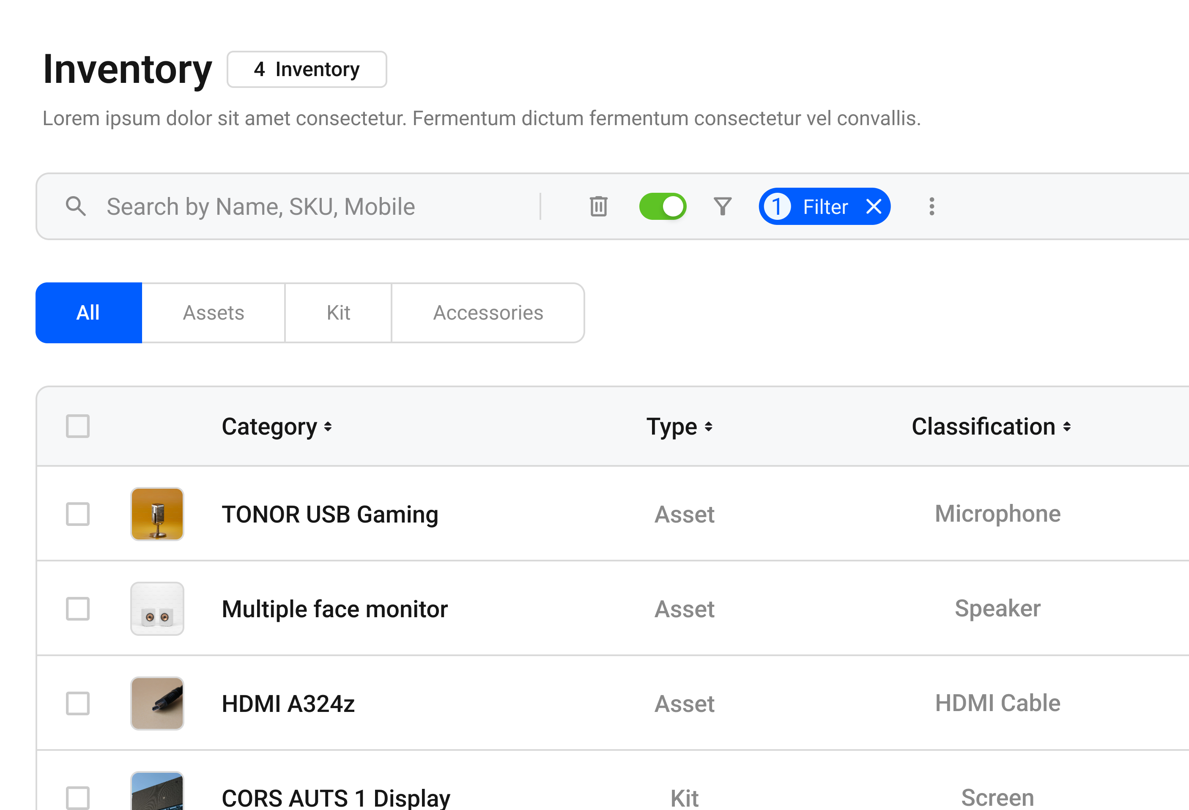Click the HDMI Cable classification cell
Image resolution: width=1189 pixels, height=810 pixels.
997,703
